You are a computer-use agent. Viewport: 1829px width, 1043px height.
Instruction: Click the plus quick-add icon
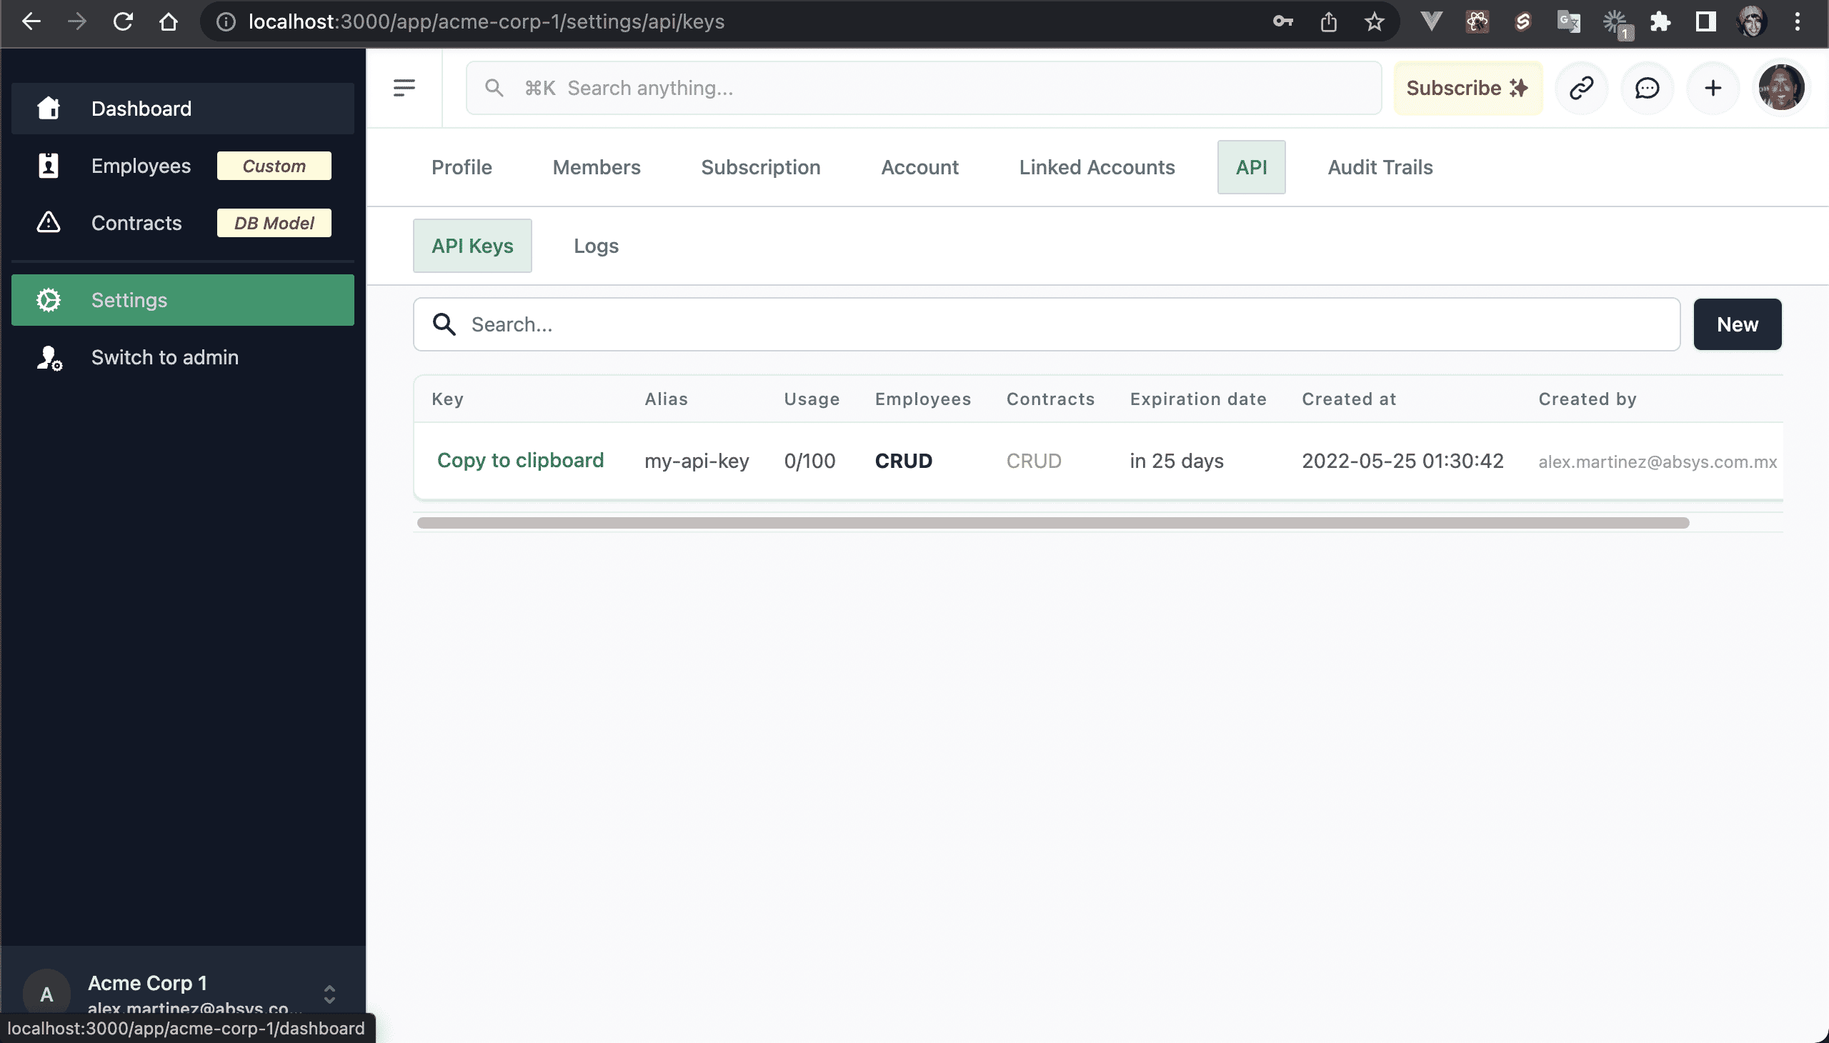[x=1713, y=87]
